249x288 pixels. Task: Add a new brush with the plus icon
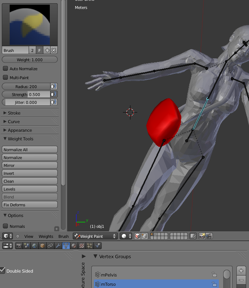[x=47, y=50]
